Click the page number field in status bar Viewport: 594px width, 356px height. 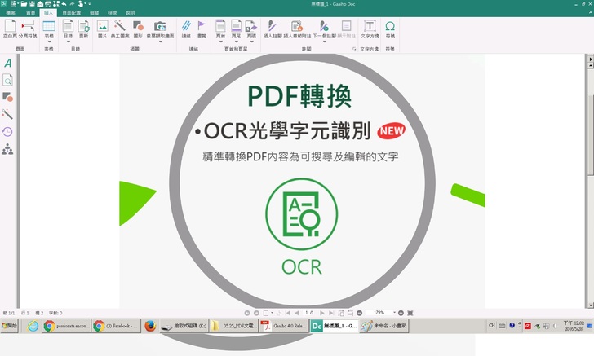coord(309,313)
